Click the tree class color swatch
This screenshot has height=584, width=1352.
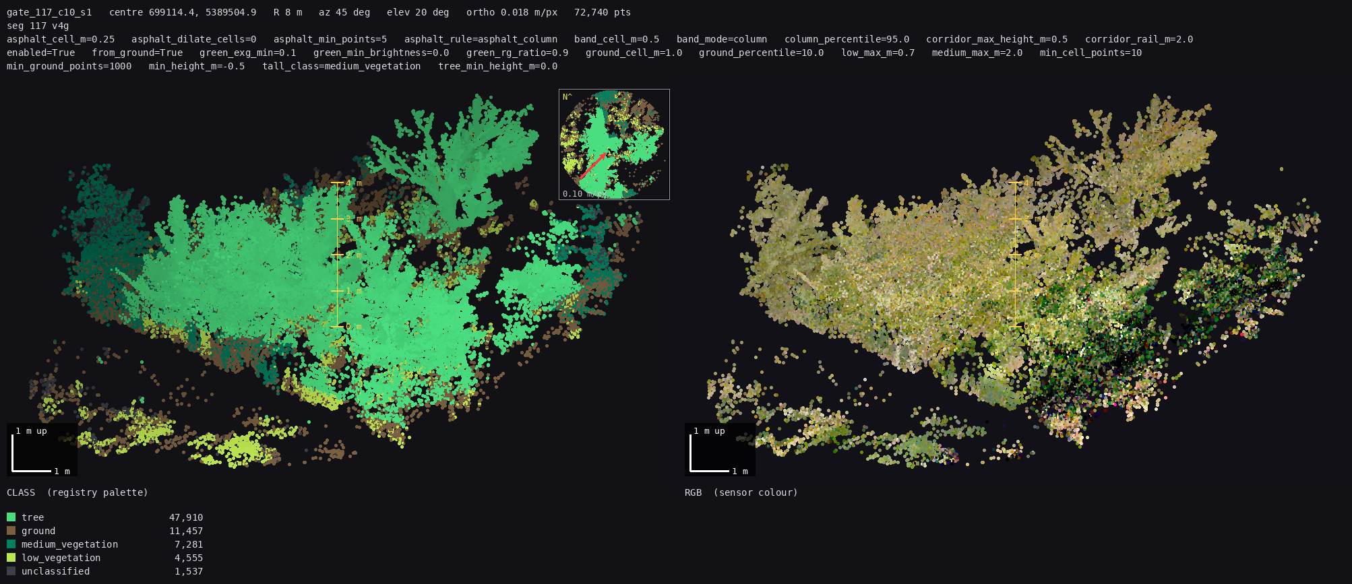tap(11, 517)
